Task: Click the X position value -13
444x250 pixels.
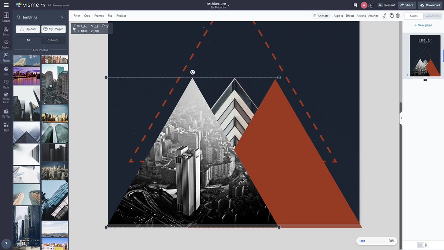Action: [x=96, y=26]
